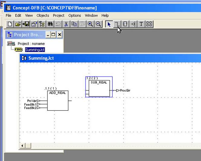
Task: Open the View menu
Action: point(29,15)
